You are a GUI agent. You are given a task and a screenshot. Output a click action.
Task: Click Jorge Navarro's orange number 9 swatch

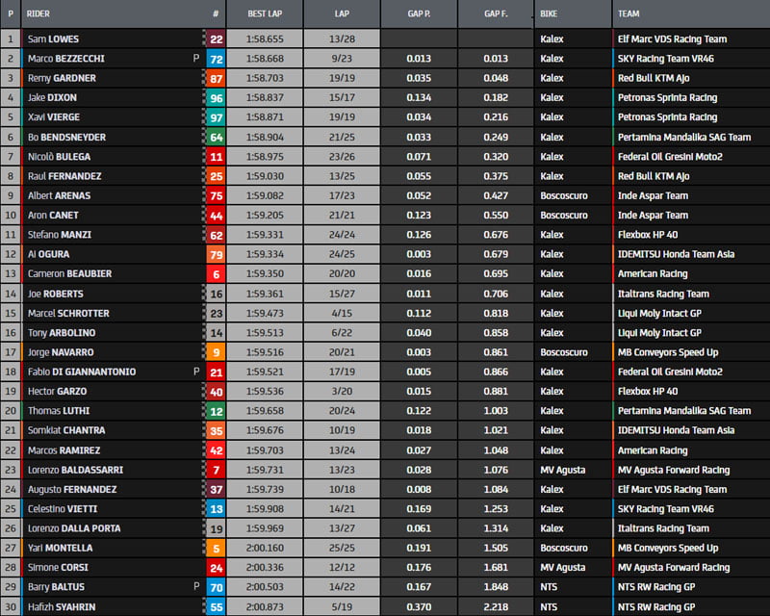point(216,352)
